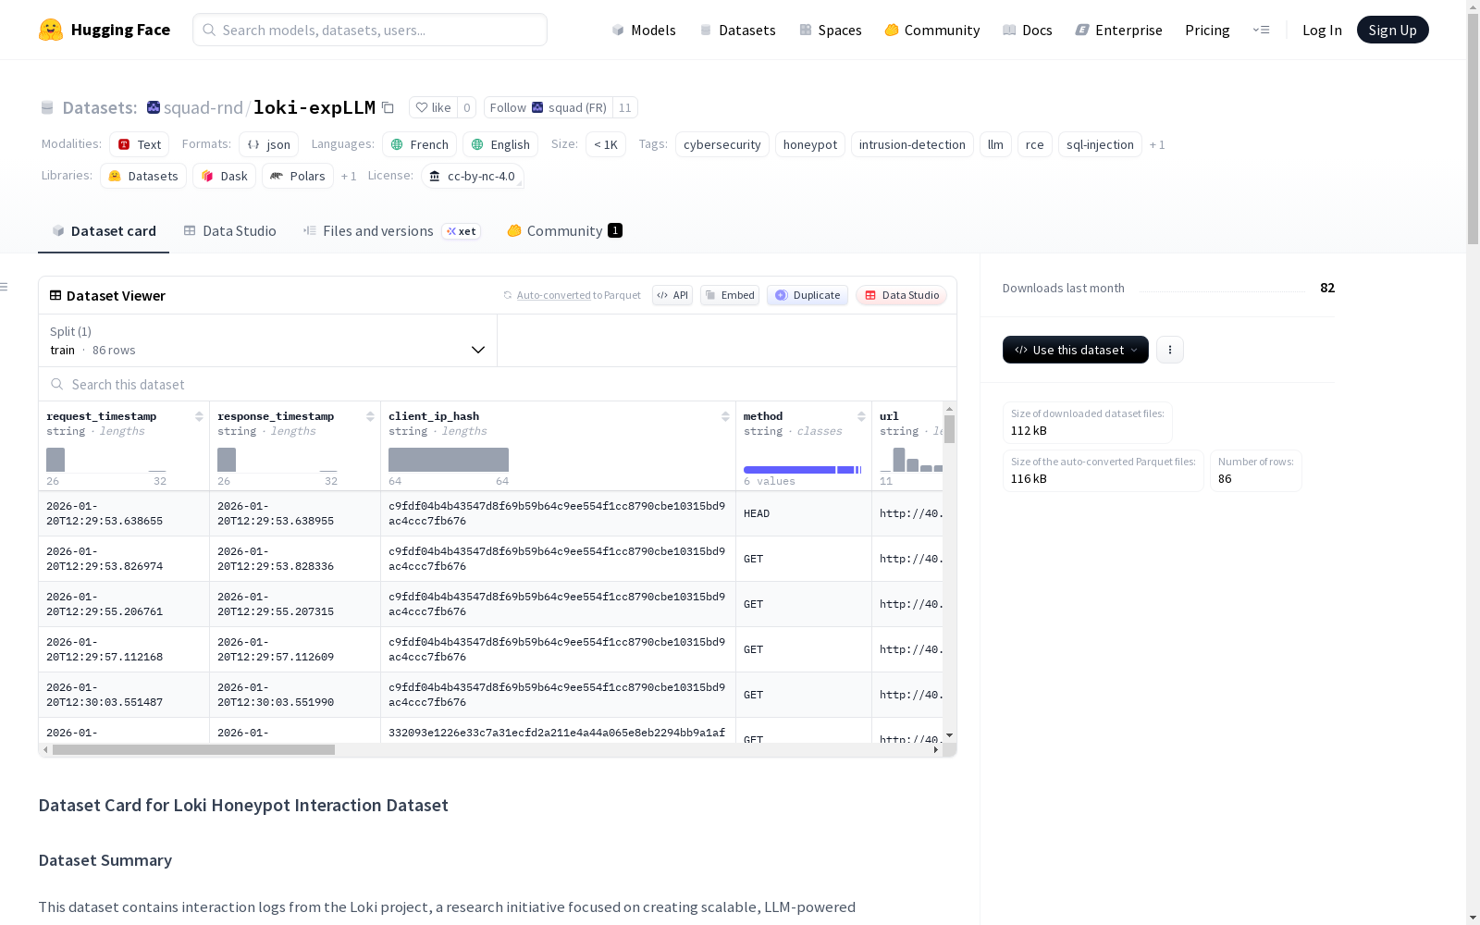This screenshot has height=925, width=1480.
Task: Click the API button
Action: point(672,295)
